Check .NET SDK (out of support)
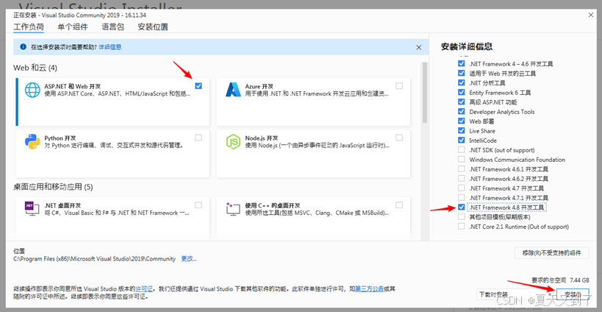Viewport: 602px width, 312px height. coord(462,150)
